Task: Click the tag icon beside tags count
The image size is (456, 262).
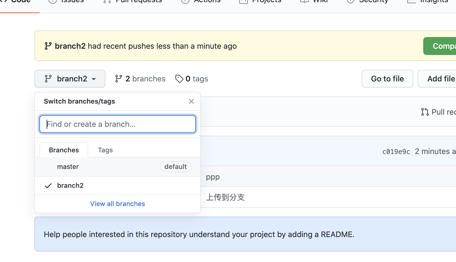Action: tap(179, 79)
